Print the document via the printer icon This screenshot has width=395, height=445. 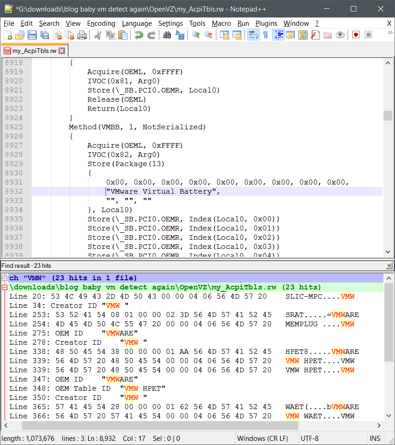click(x=82, y=35)
